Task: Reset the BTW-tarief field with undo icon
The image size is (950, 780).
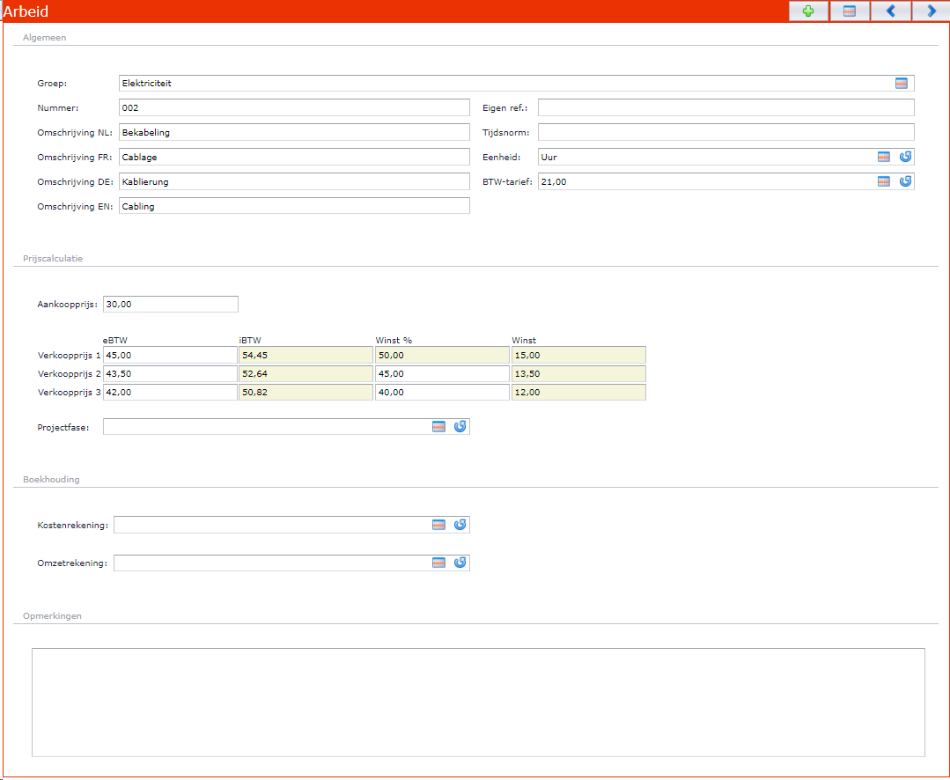Action: (x=905, y=181)
